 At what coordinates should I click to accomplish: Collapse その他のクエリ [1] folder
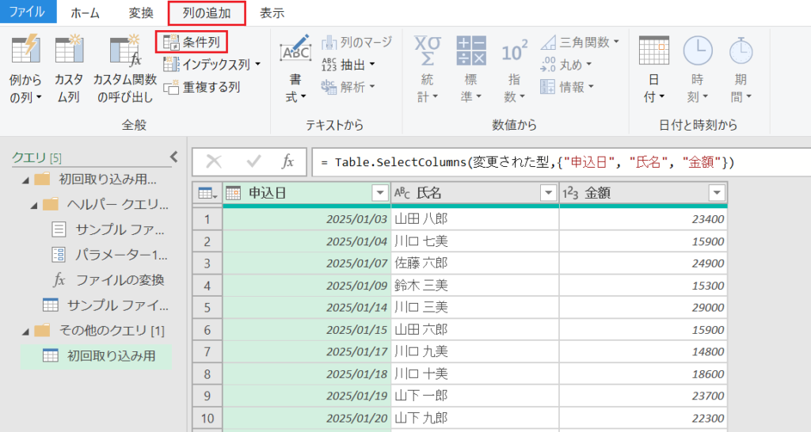[x=26, y=332]
